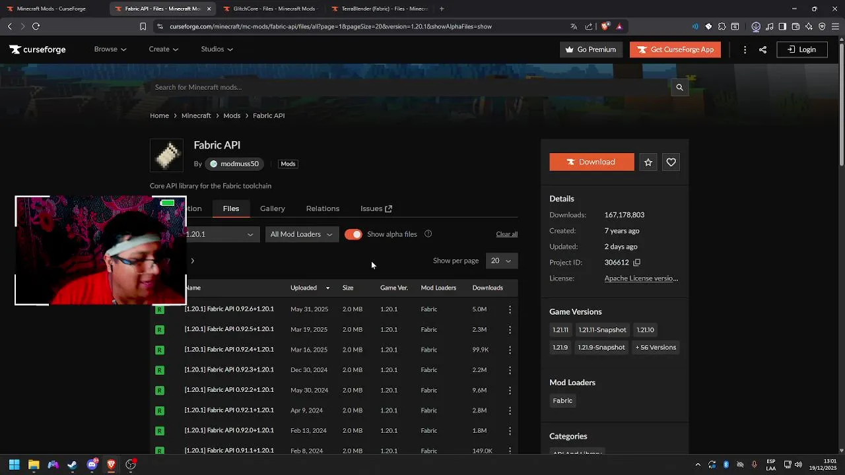Open more options for Fabric API 0.92.3+1.20.1

coord(510,370)
